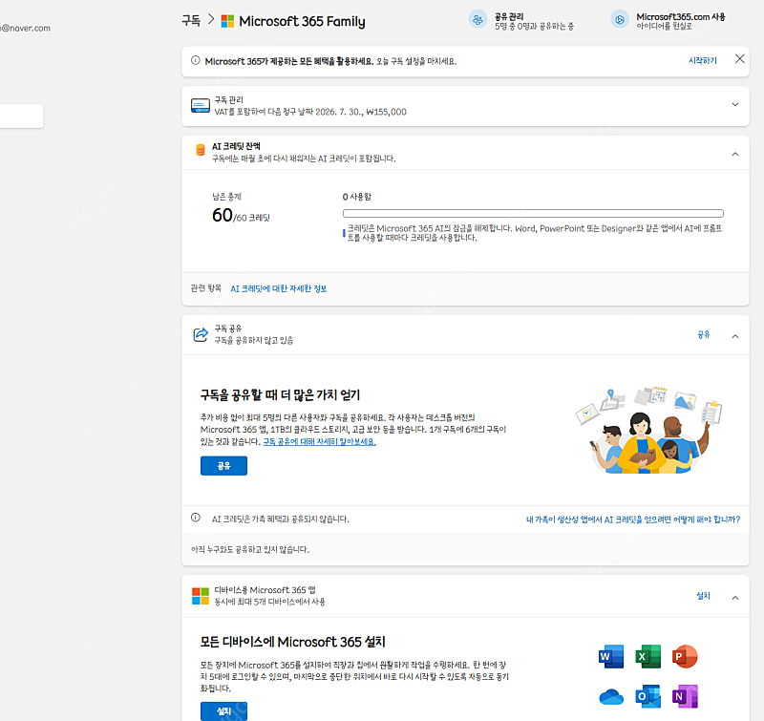This screenshot has height=721, width=764.
Task: Click the 구독을 공유할 때 더 많은 가치 얻기 heading
Action: (280, 394)
